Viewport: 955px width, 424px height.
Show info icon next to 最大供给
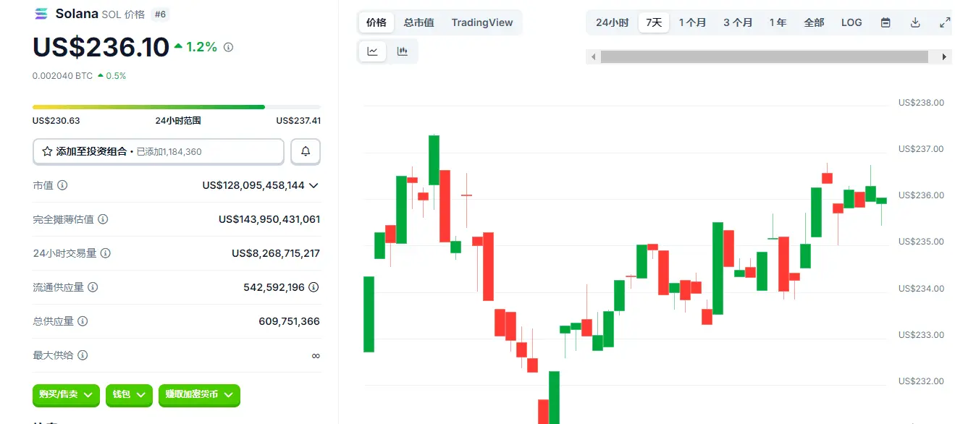pos(83,355)
